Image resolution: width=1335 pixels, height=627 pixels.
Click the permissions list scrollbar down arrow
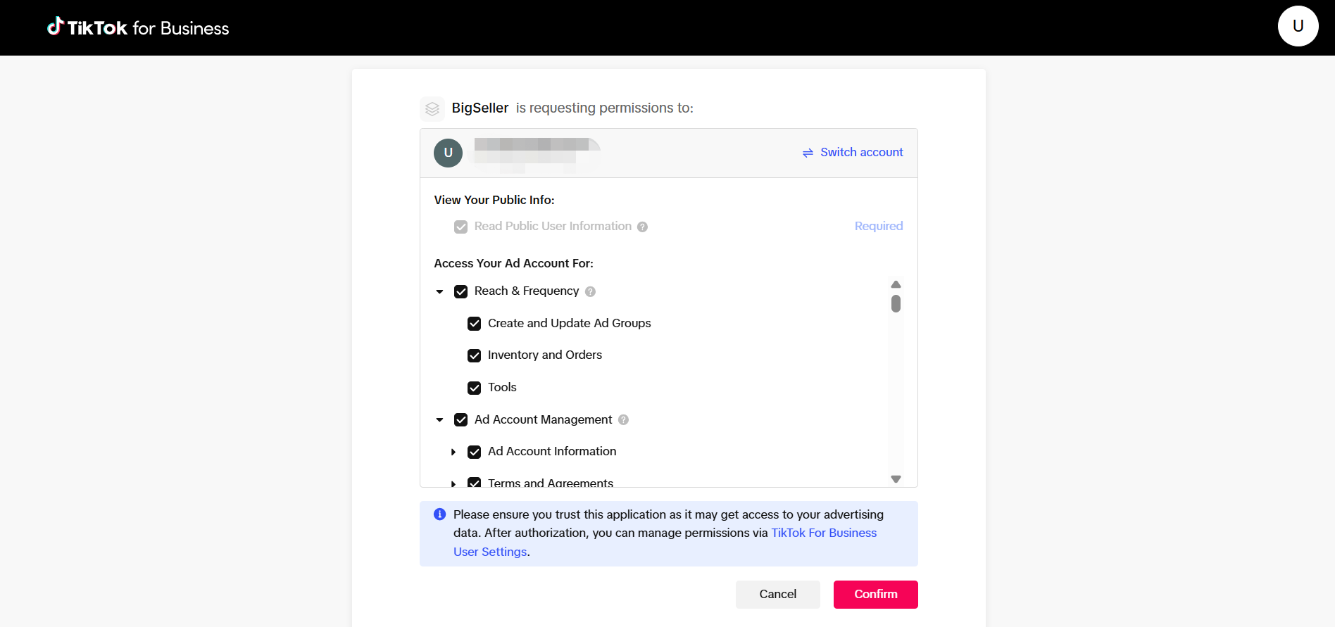pyautogui.click(x=896, y=479)
